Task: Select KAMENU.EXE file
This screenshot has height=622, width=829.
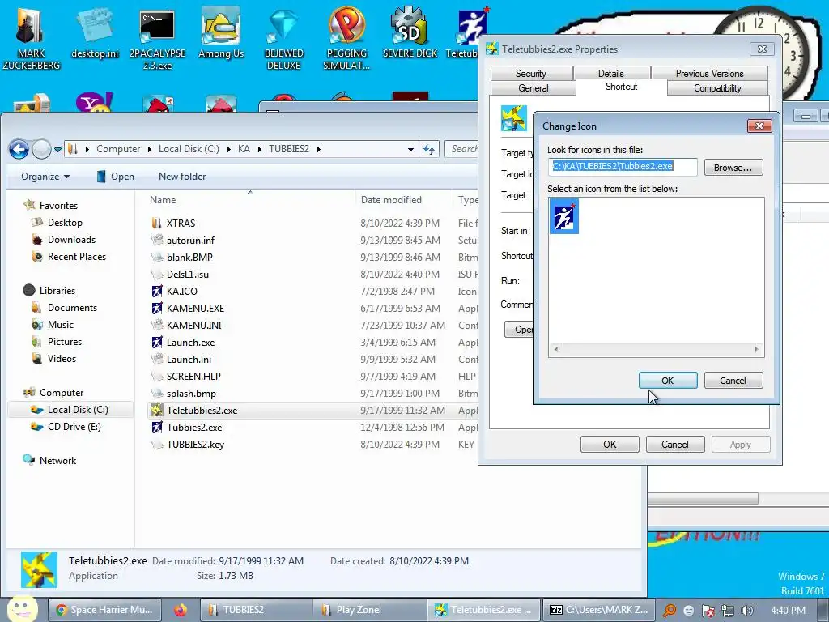Action: coord(194,309)
